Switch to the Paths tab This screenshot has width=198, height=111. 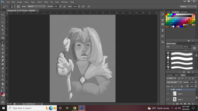click(x=177, y=75)
